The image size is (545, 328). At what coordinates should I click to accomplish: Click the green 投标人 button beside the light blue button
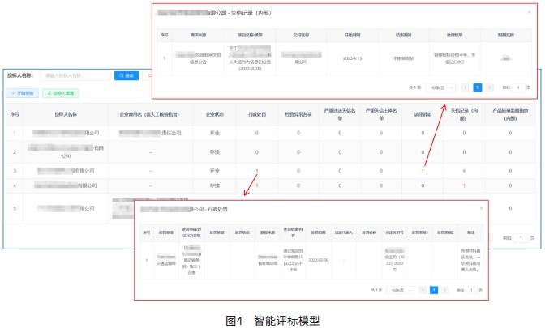[61, 93]
